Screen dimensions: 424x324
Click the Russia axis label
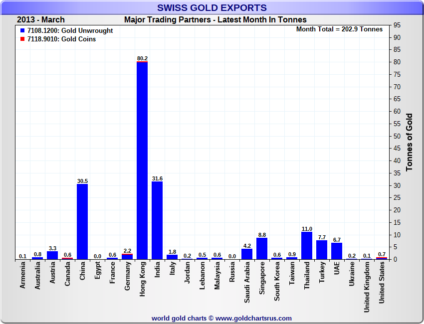click(x=232, y=272)
